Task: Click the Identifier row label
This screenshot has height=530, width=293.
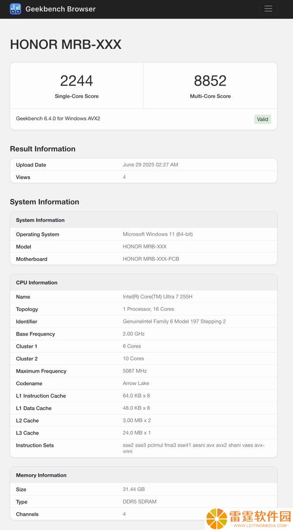Action: tap(27, 322)
